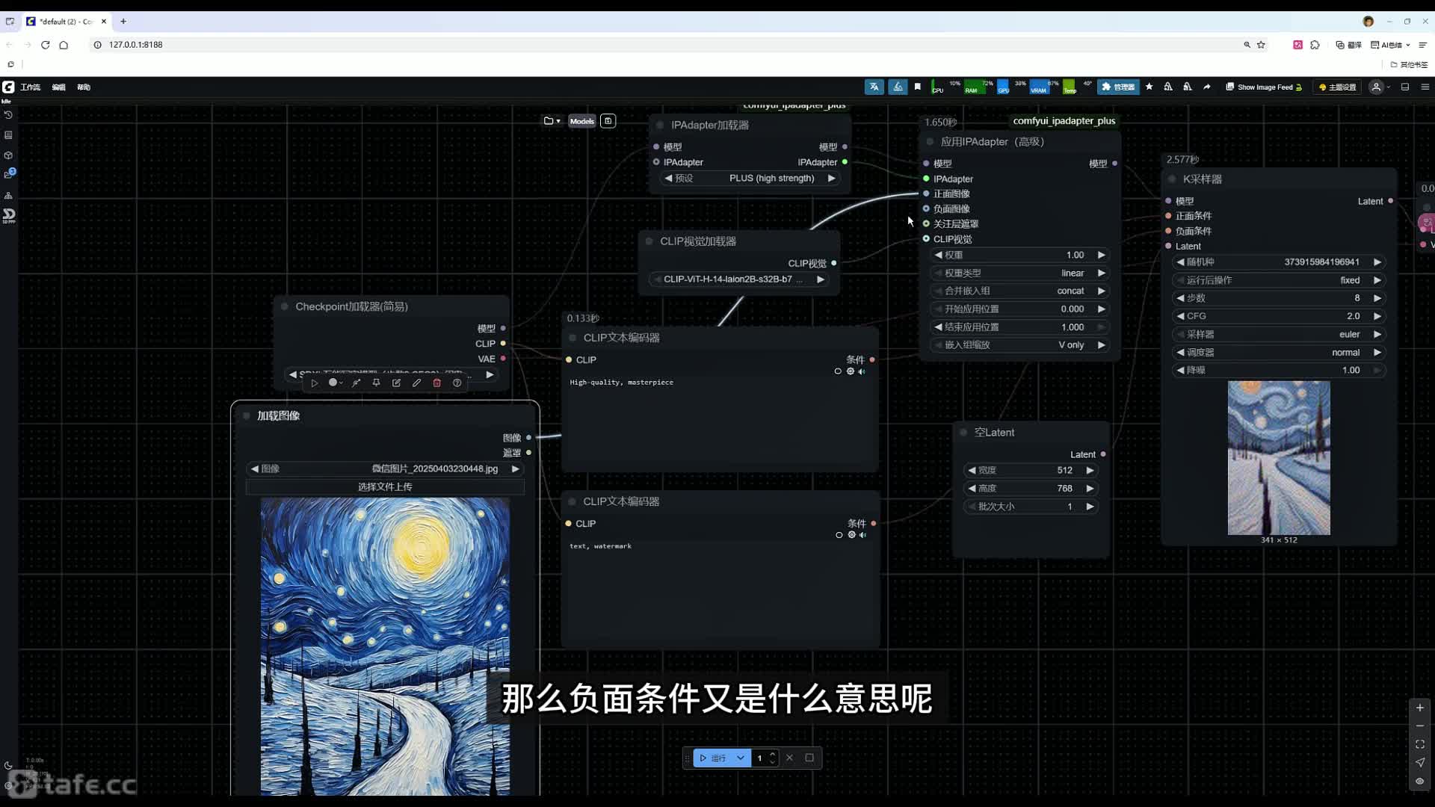1435x807 pixels.
Task: Open the SD PPP sidebar icon
Action: tap(8, 216)
